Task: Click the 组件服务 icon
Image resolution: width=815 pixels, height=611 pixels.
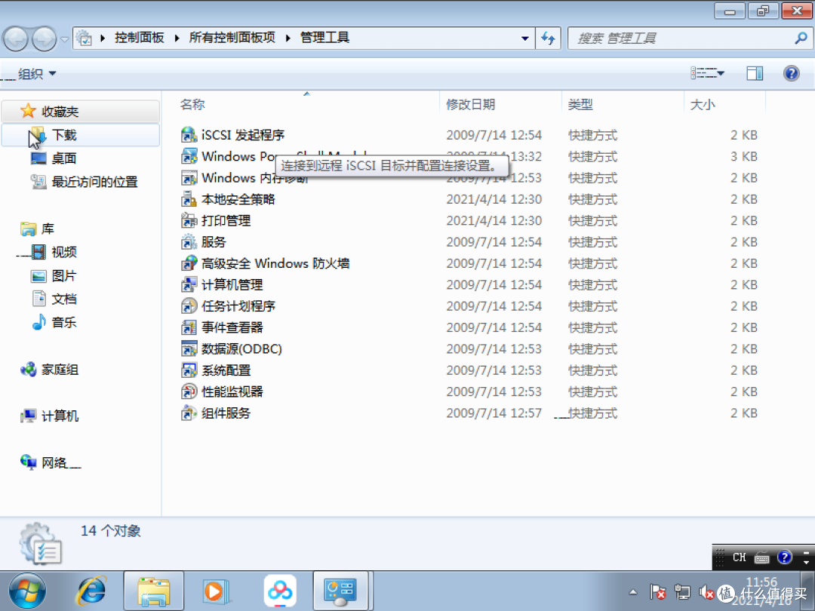Action: point(189,413)
